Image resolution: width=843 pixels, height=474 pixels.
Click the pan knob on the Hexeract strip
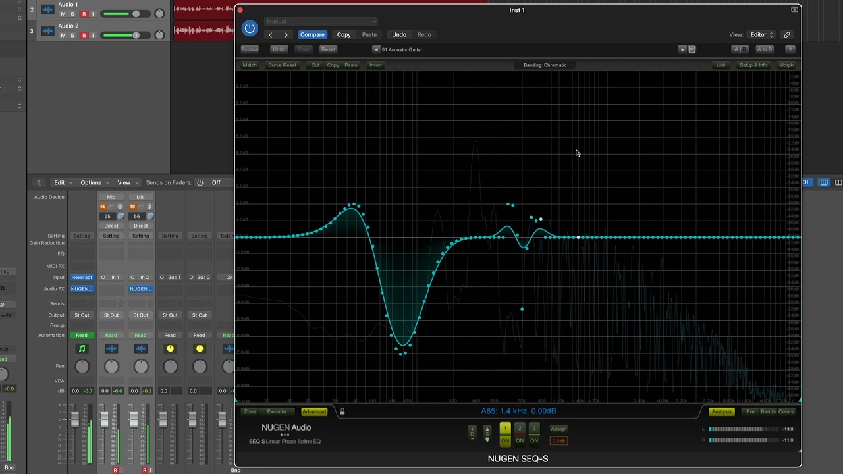[82, 367]
